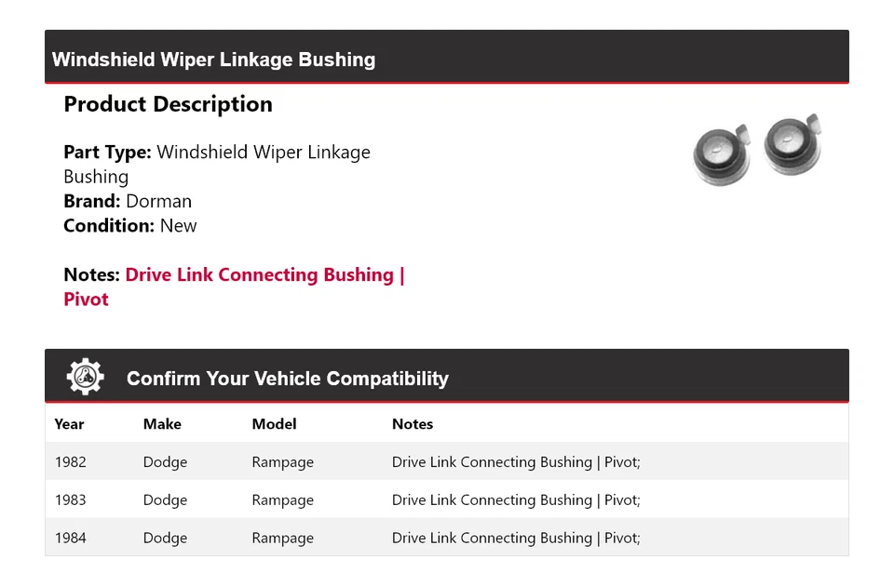Click the gear icon beside Confirm Your Vehicle Compatibility
The image size is (894, 586).
click(85, 377)
